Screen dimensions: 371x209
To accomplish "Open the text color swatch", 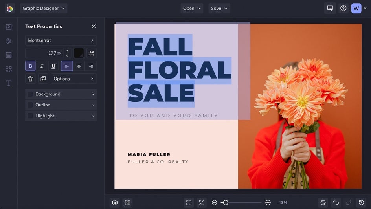I will tap(79, 53).
